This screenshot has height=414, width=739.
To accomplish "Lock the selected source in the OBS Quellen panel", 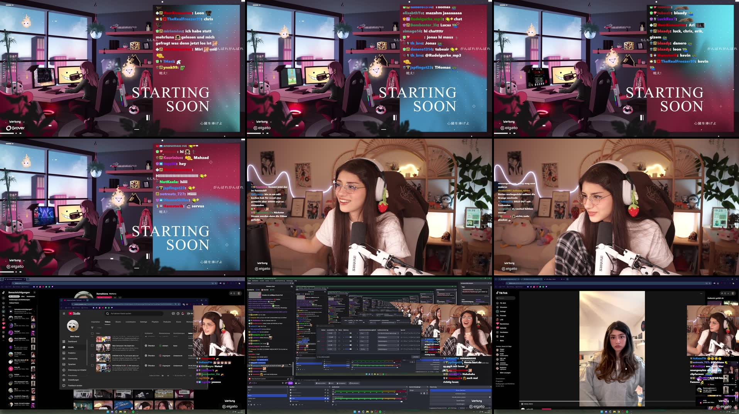I will tap(328, 398).
